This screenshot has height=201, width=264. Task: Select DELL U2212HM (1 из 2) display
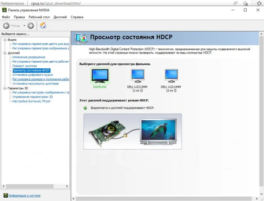(137, 76)
